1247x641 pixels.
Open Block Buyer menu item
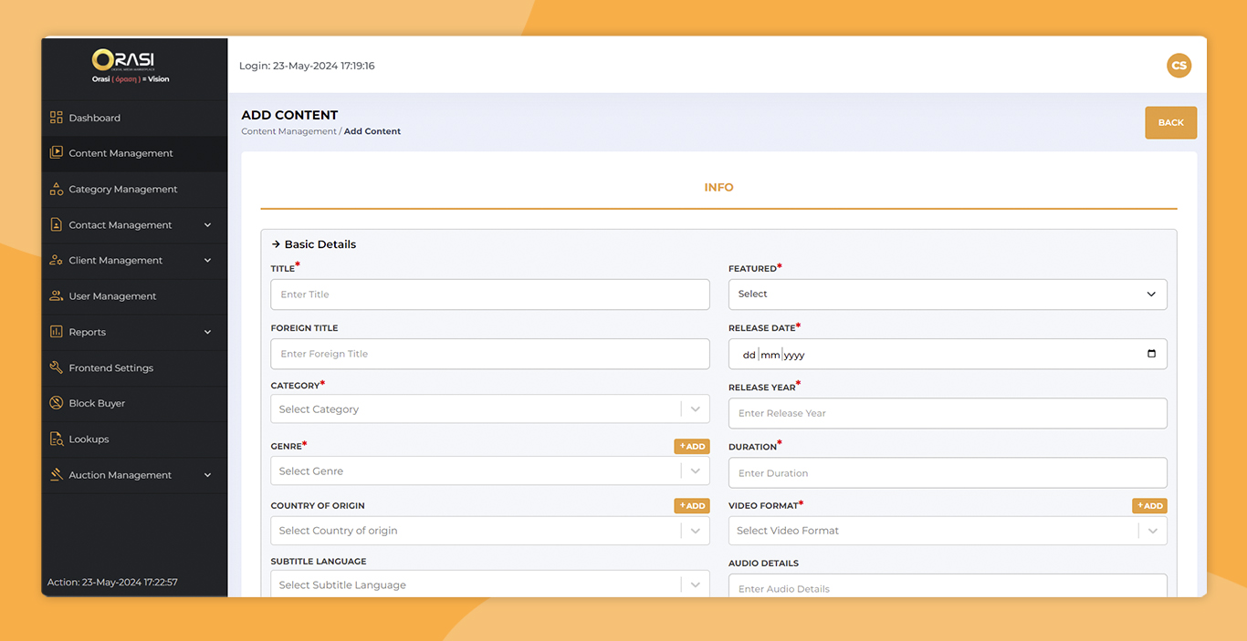click(134, 403)
